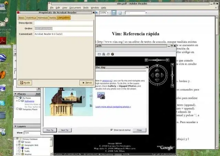
Task: Uncheck Show tips at startup checkbox
Action: coord(111,130)
